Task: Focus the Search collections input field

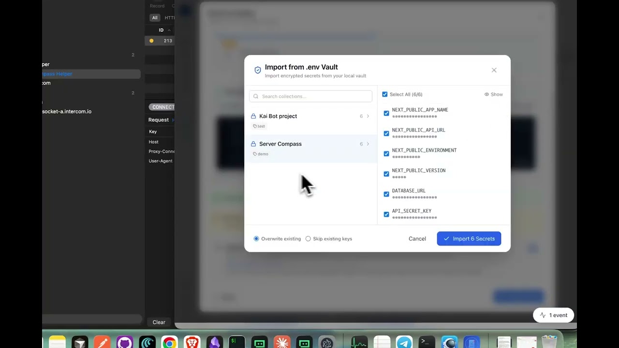Action: pos(310,96)
